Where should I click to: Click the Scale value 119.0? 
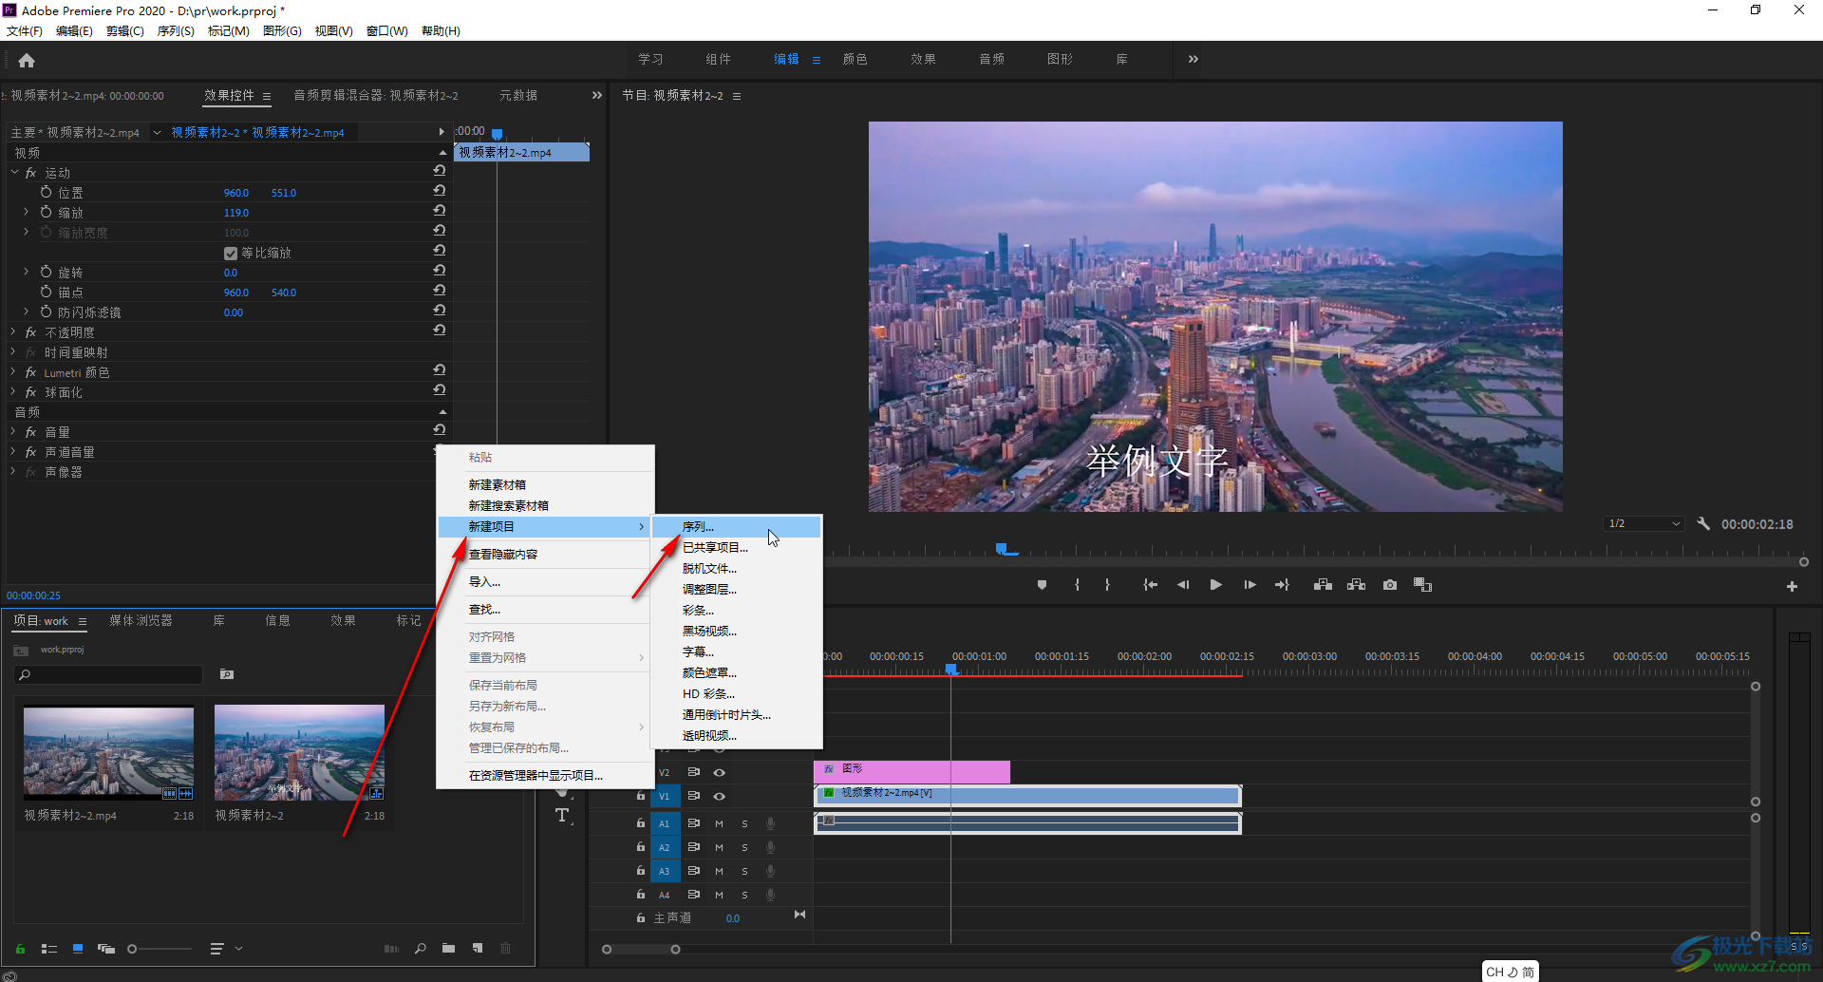pyautogui.click(x=236, y=213)
